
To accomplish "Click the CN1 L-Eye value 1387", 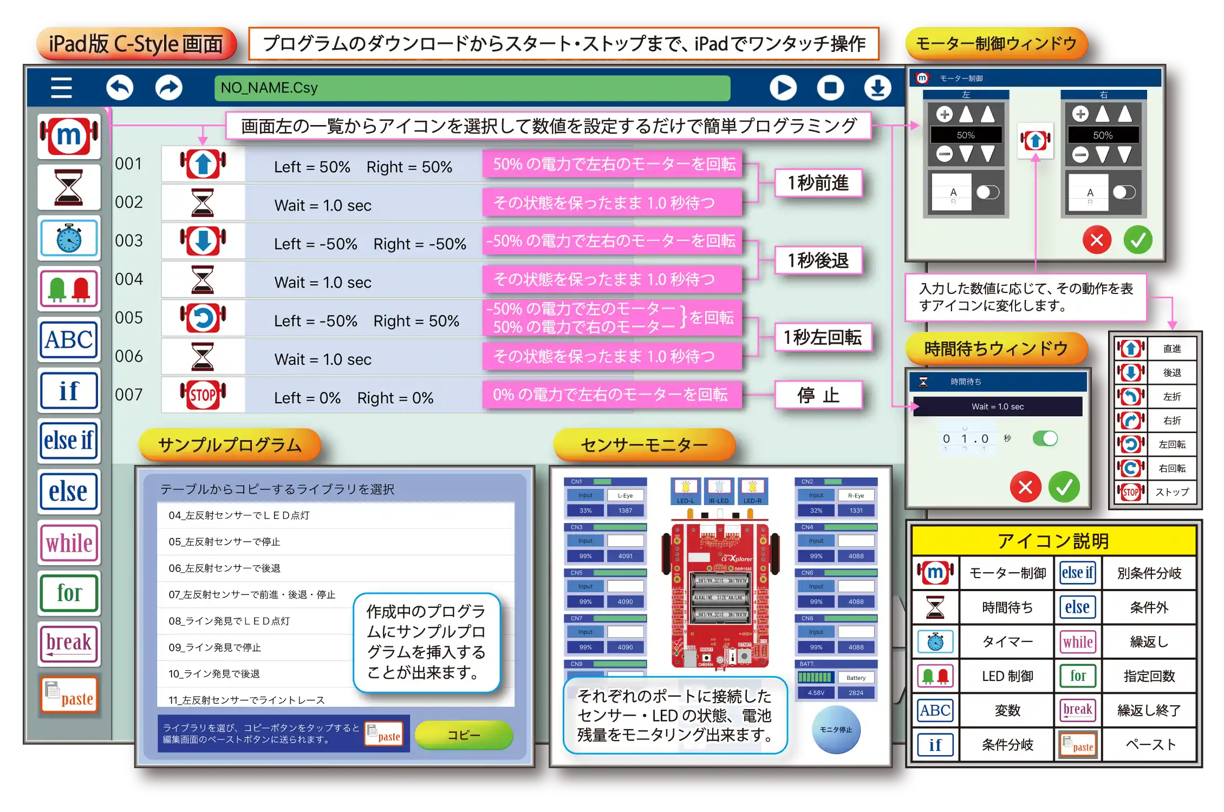I will 625,510.
